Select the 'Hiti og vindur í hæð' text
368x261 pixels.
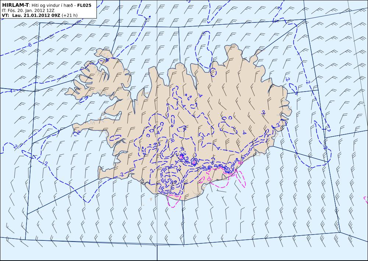[x=52, y=5]
